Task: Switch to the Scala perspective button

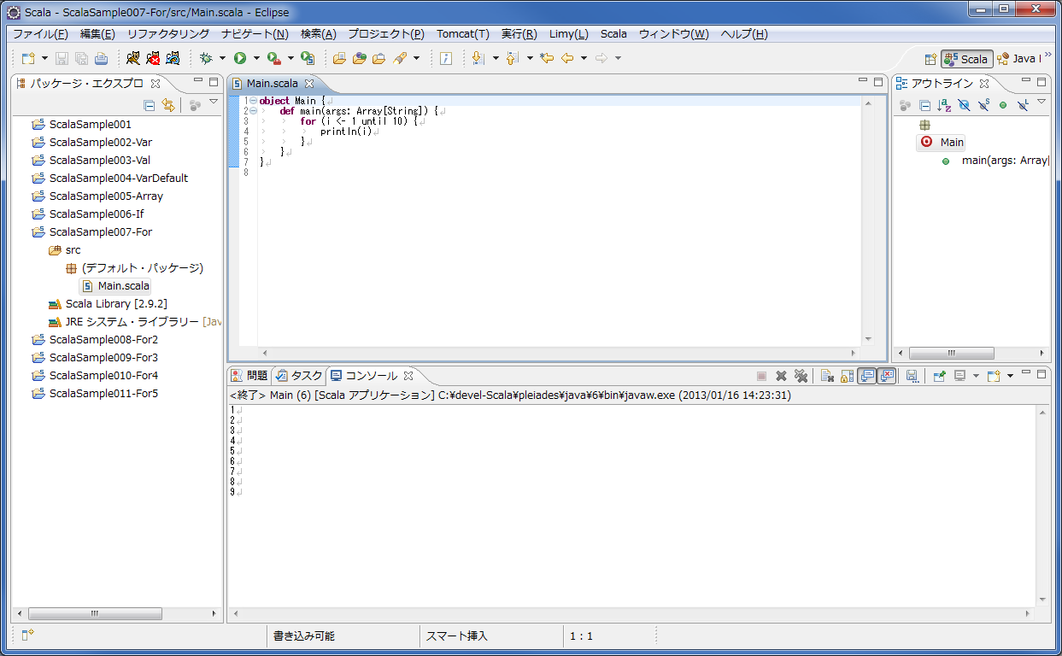Action: pyautogui.click(x=967, y=59)
